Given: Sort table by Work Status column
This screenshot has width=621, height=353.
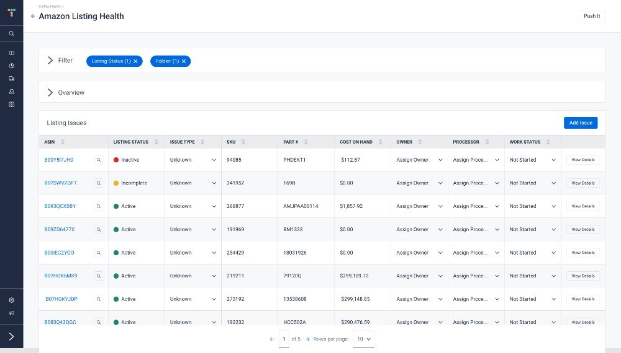Looking at the screenshot, I should [548, 142].
